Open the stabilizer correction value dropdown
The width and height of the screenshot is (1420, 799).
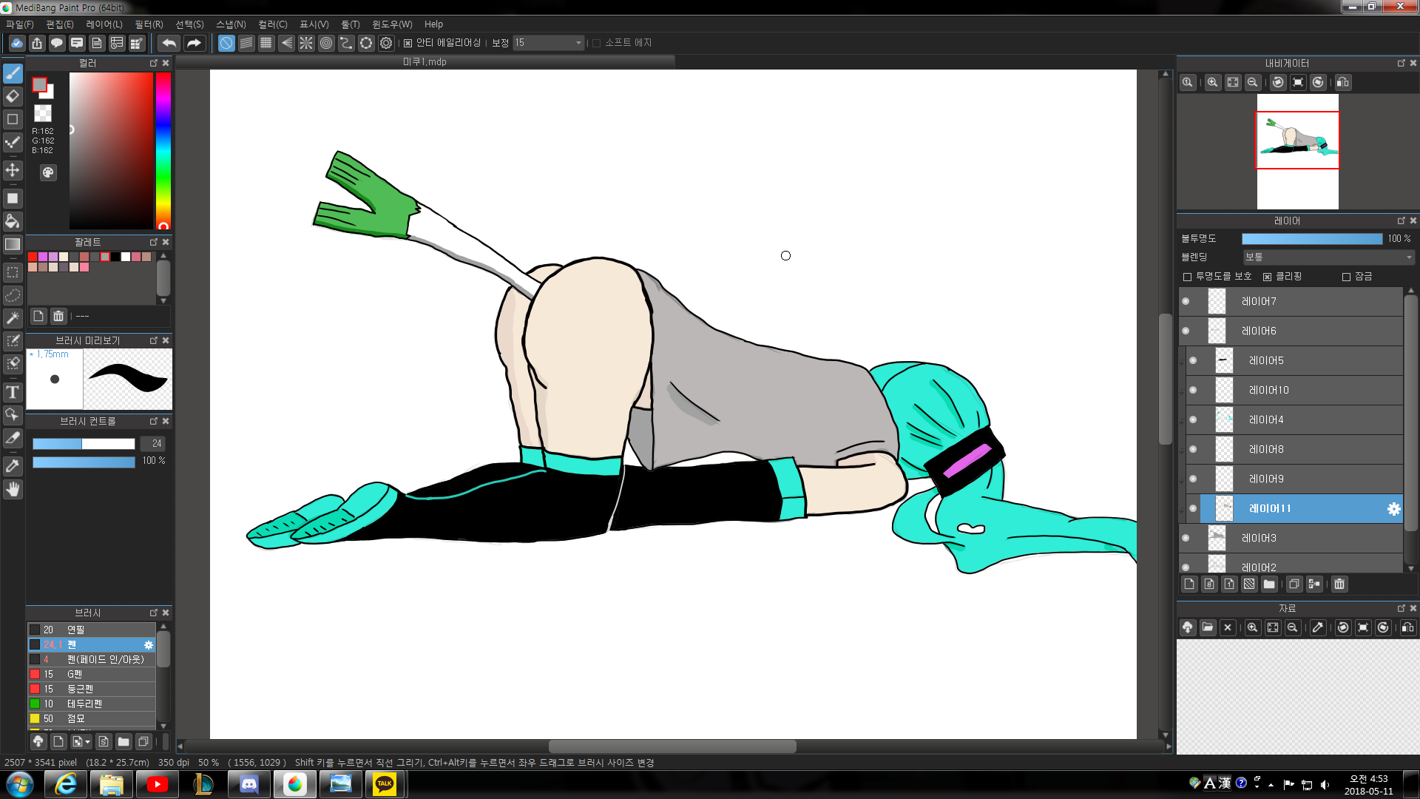pyautogui.click(x=578, y=43)
